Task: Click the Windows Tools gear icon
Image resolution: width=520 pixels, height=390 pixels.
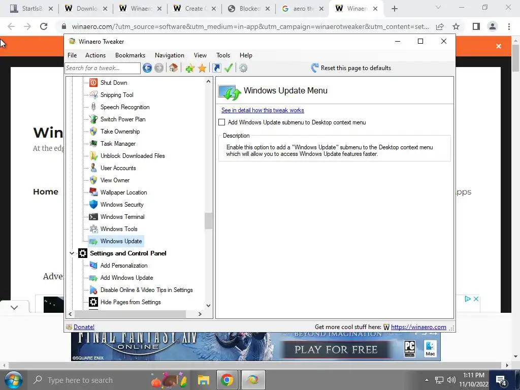Action: (x=93, y=229)
